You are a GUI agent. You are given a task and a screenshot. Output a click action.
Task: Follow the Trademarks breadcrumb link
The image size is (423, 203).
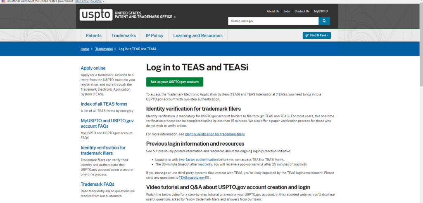104,49
